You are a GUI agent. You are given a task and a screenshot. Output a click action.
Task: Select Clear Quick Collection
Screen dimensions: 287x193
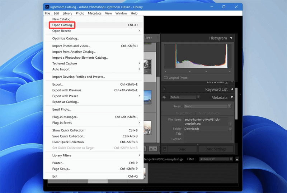tap(93, 142)
